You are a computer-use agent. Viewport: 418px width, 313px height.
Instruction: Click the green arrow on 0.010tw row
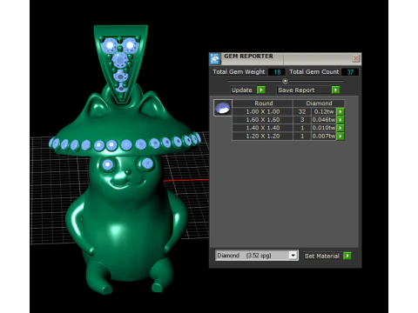click(x=340, y=128)
